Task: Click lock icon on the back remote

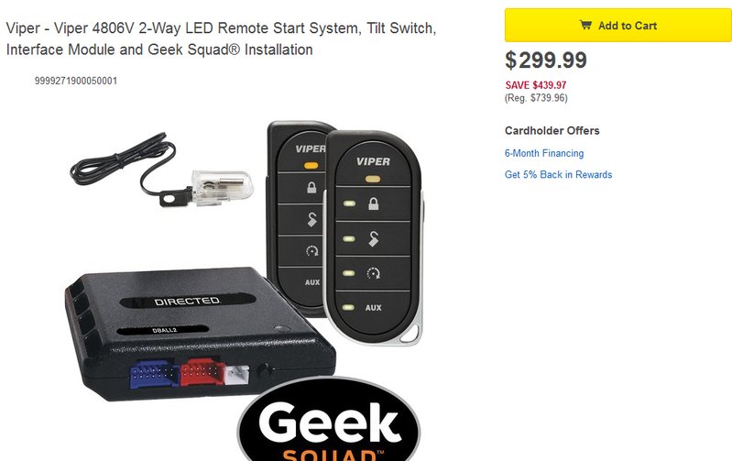Action: [311, 187]
